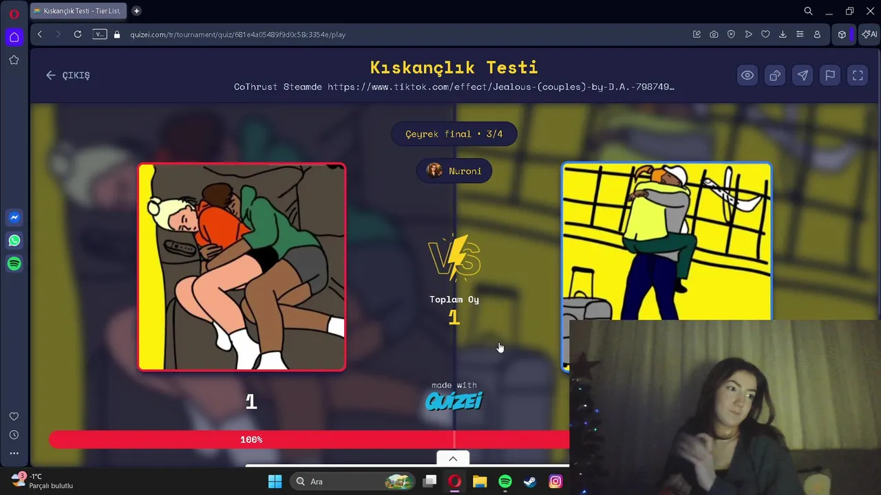Click the Opera icon on the taskbar
This screenshot has width=881, height=495.
point(454,482)
